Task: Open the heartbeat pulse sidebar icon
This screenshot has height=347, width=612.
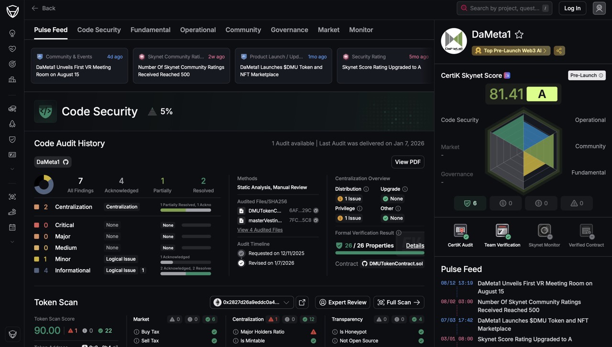Action: click(x=12, y=49)
